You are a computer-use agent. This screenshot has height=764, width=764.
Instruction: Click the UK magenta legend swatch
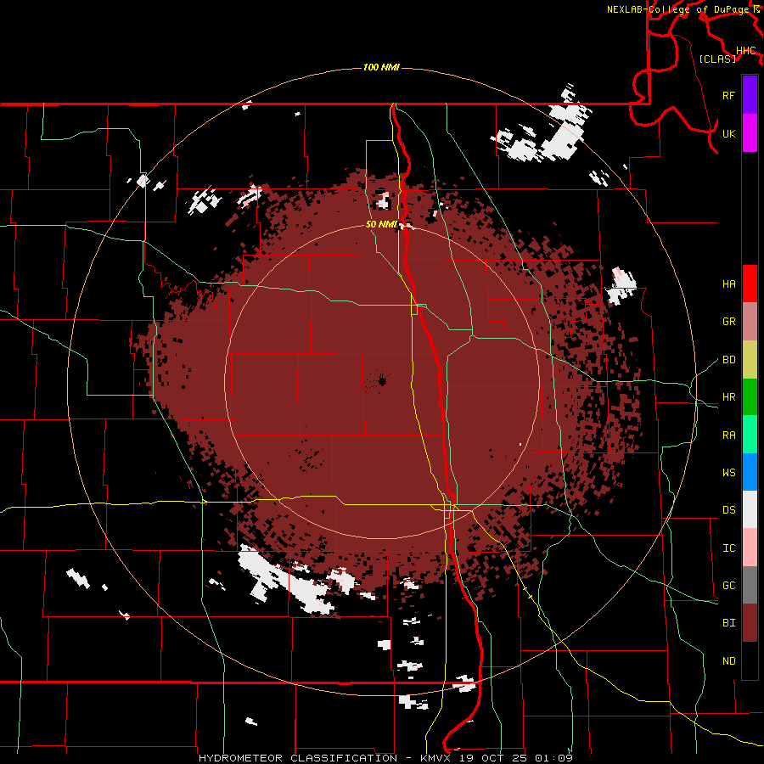pos(750,133)
